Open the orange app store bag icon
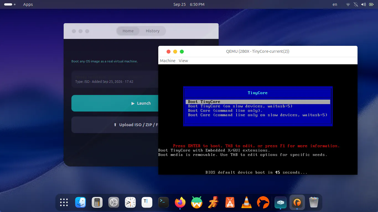 230,203
